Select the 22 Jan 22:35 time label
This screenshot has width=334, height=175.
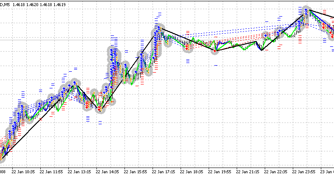(x=276, y=172)
